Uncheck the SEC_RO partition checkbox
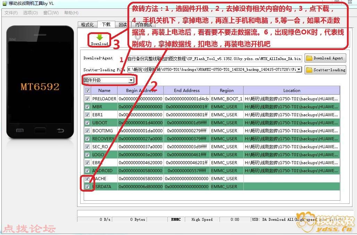 click(x=87, y=146)
